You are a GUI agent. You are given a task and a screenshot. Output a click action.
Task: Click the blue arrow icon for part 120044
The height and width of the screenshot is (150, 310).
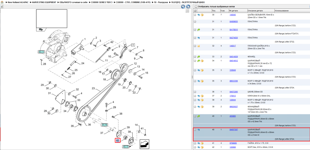point(199,100)
